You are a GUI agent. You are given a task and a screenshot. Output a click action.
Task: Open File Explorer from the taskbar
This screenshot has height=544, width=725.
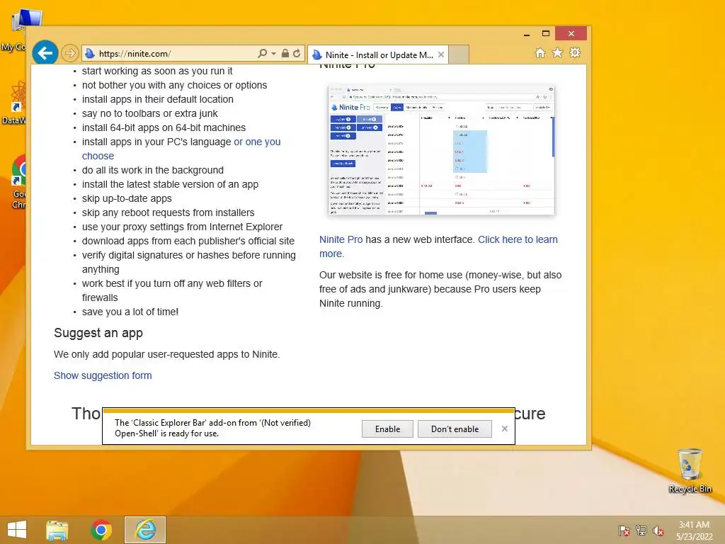(57, 530)
